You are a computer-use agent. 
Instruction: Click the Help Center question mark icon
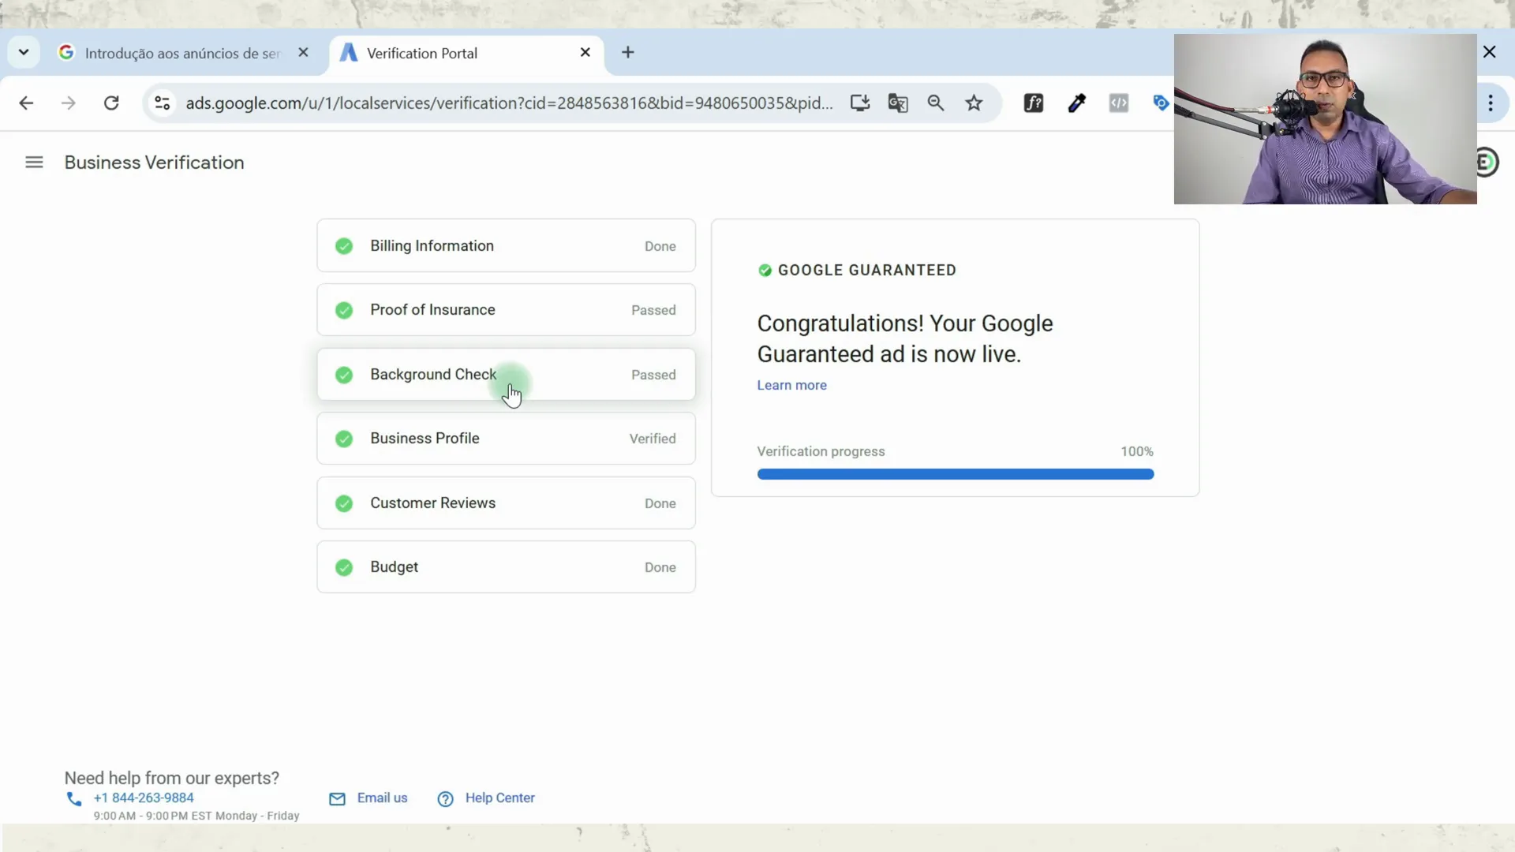pyautogui.click(x=445, y=799)
